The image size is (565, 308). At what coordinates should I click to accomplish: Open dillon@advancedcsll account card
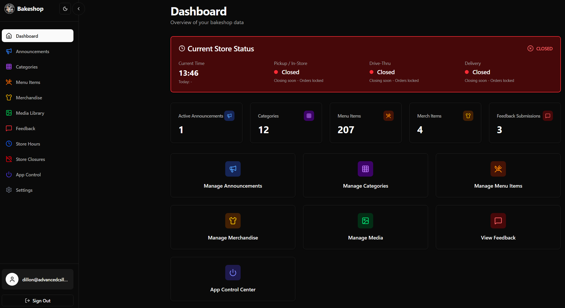click(x=37, y=279)
